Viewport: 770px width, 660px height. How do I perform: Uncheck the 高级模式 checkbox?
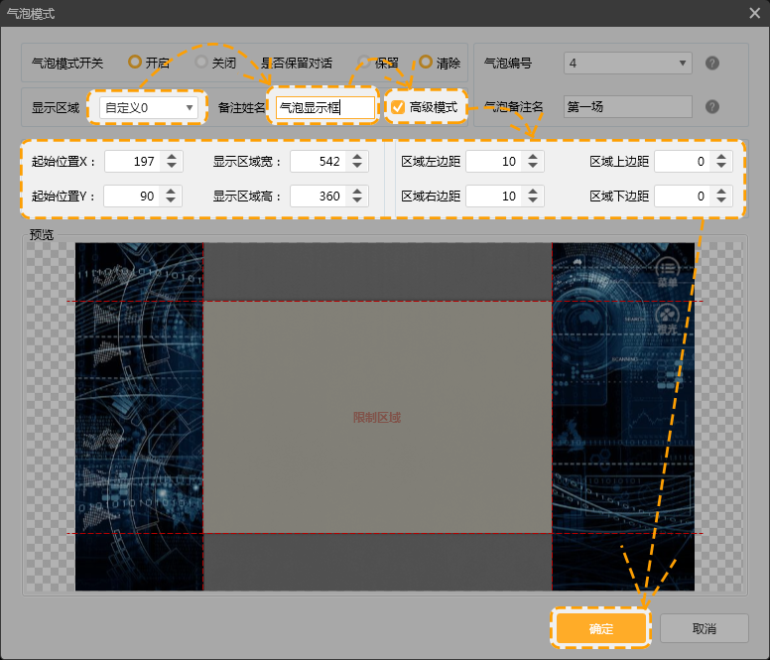(398, 107)
